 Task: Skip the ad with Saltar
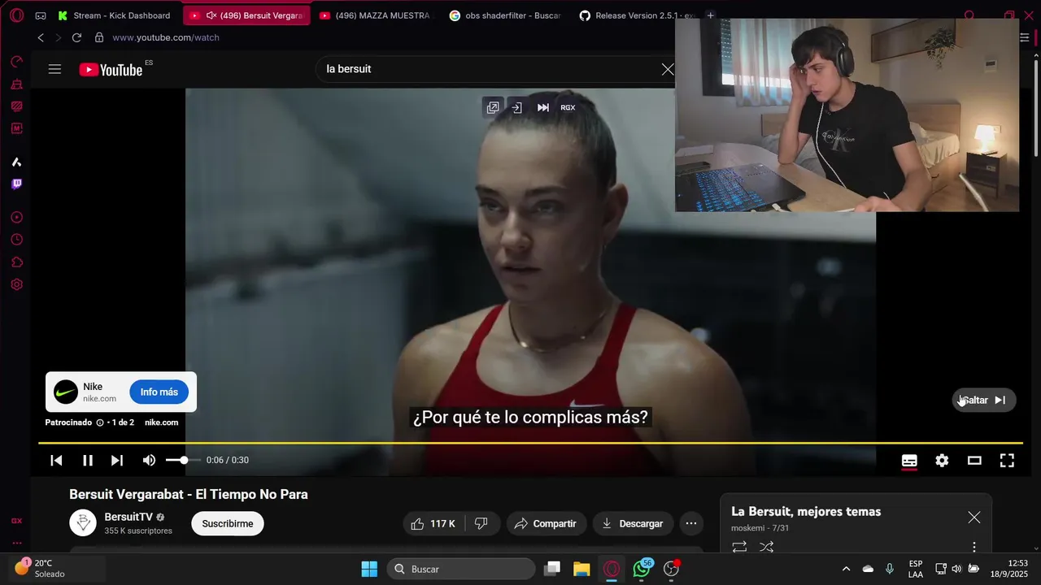pyautogui.click(x=984, y=400)
